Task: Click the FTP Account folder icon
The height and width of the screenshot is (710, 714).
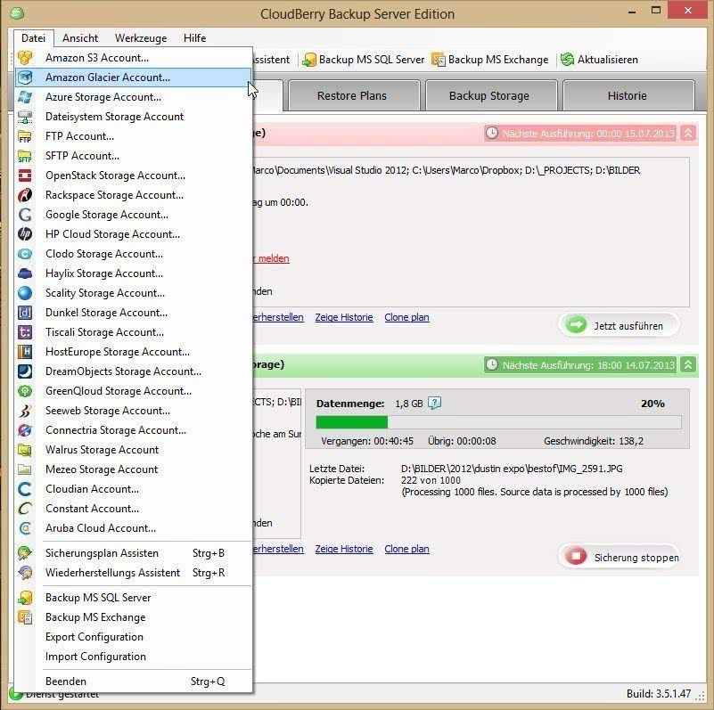Action: click(25, 136)
